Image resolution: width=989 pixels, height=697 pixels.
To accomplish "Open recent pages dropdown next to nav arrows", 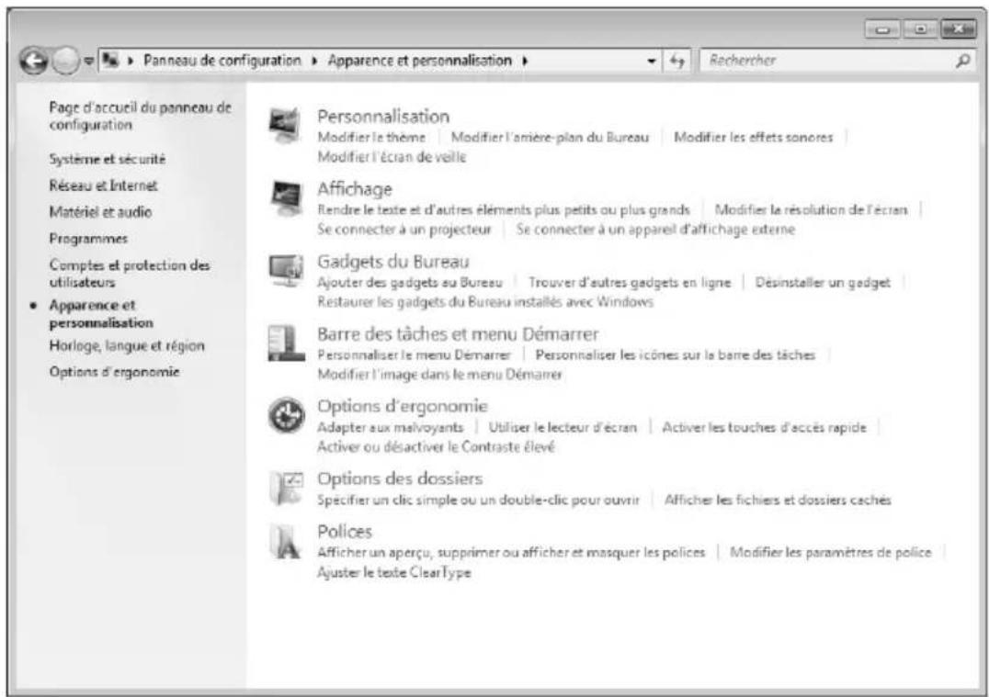I will 89,62.
